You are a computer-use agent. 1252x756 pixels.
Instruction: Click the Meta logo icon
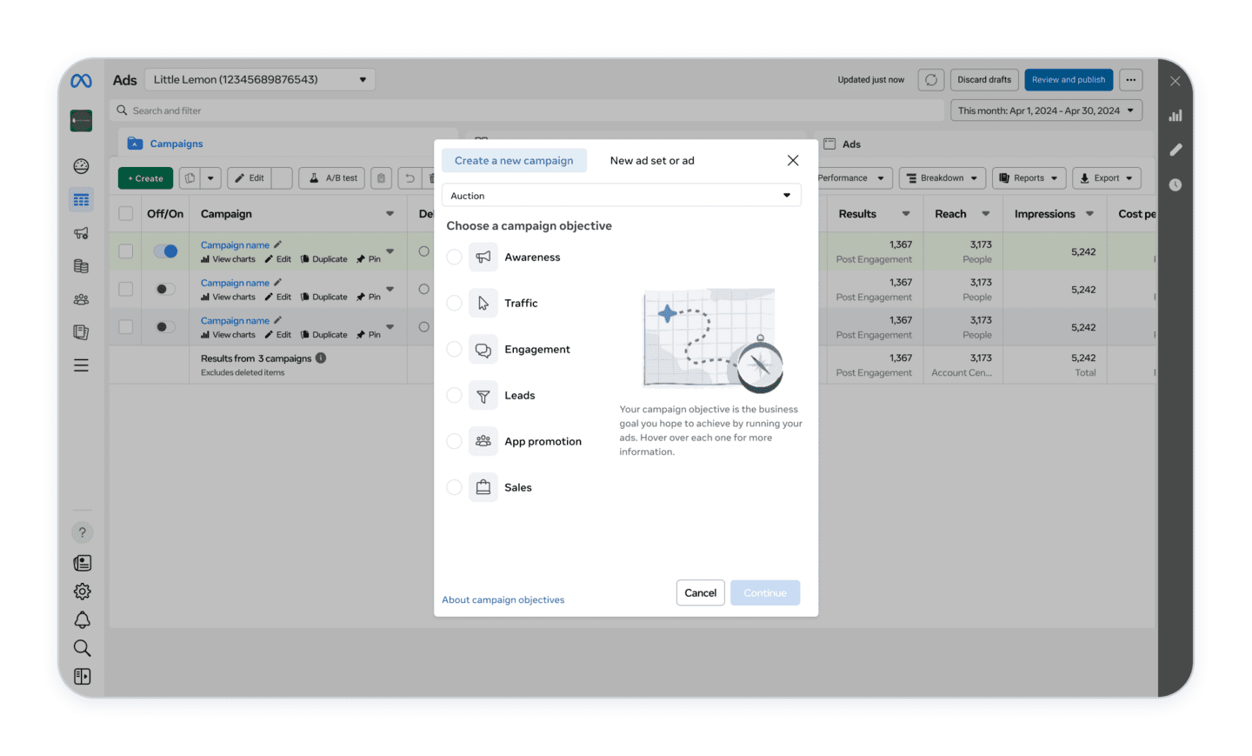tap(81, 81)
